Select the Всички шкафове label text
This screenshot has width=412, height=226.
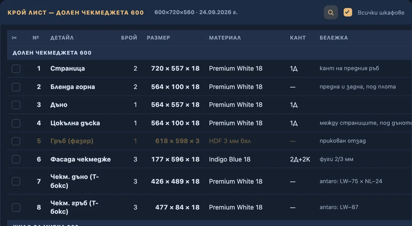(x=381, y=12)
